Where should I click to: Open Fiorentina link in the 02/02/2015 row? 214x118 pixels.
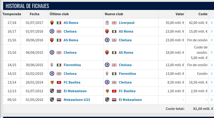click(x=127, y=74)
